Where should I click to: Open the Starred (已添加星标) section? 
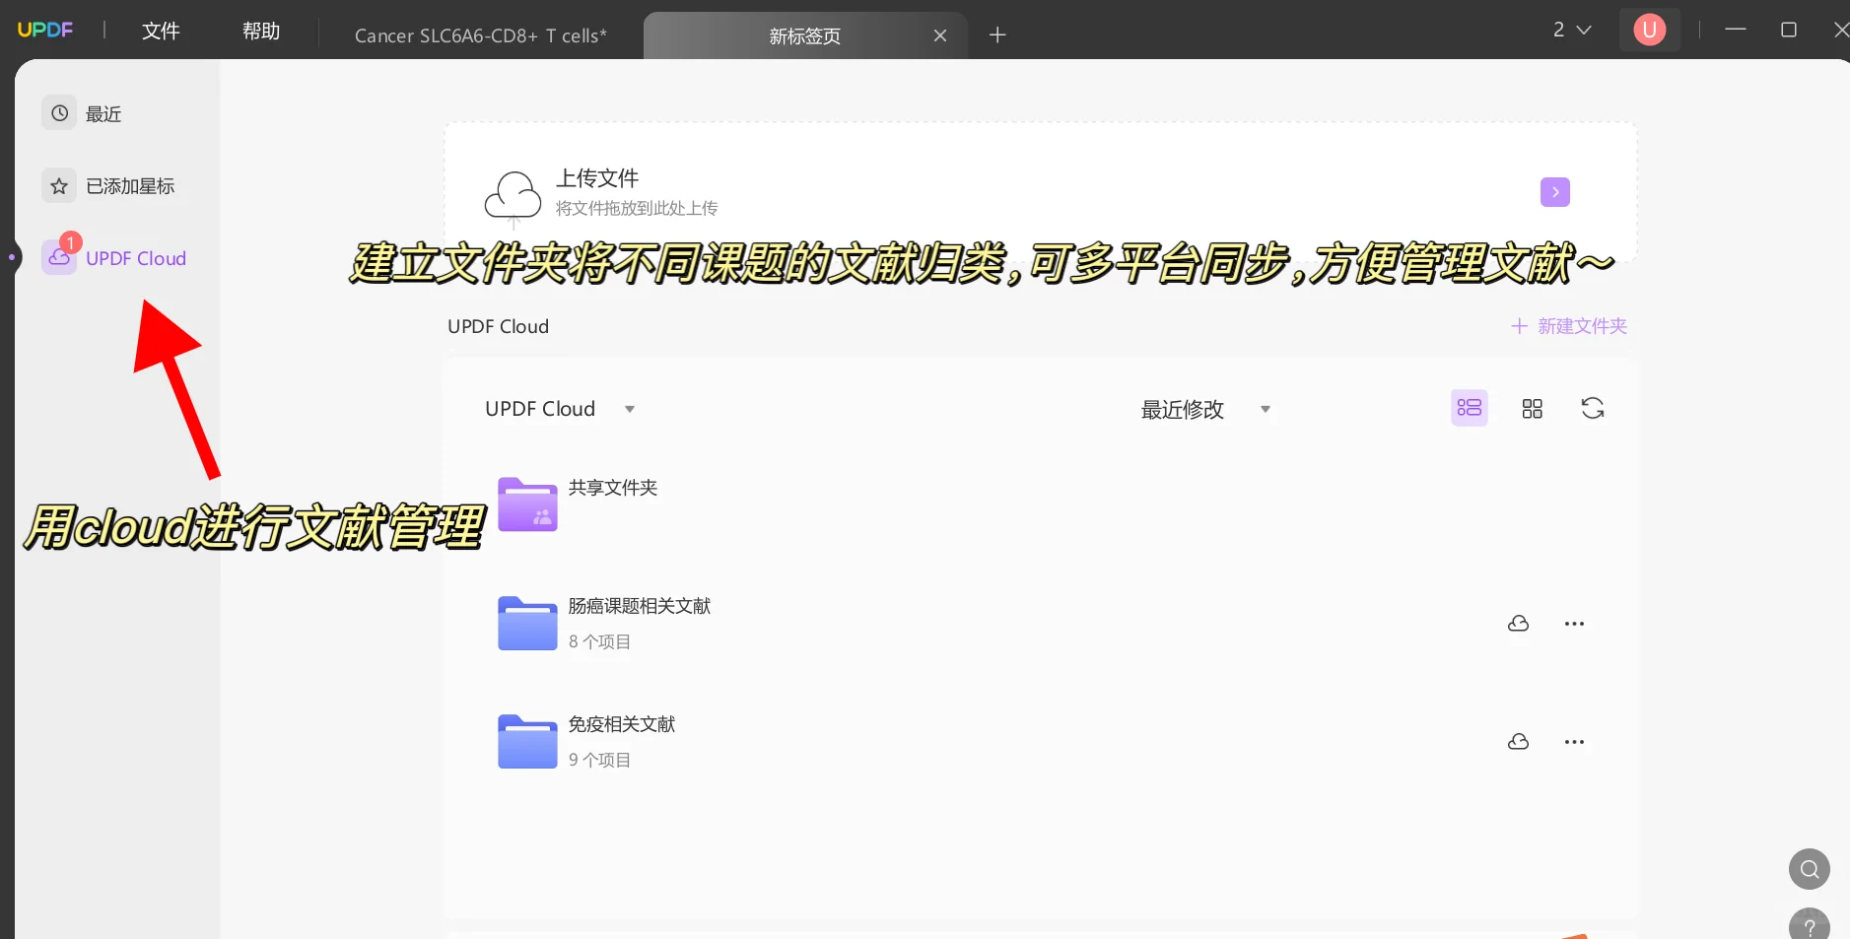108,185
